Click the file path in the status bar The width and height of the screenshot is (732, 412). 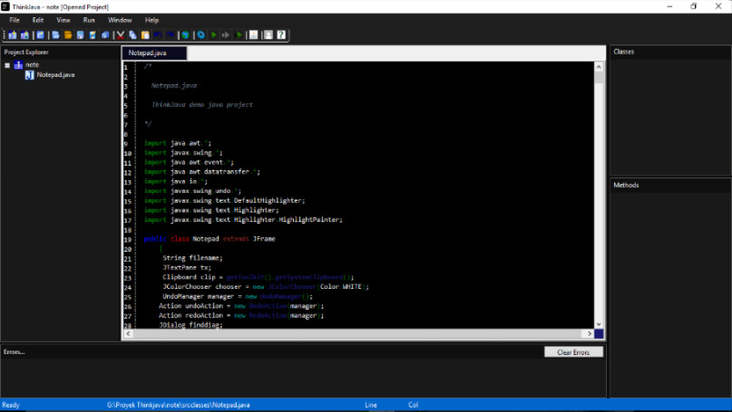click(x=179, y=405)
